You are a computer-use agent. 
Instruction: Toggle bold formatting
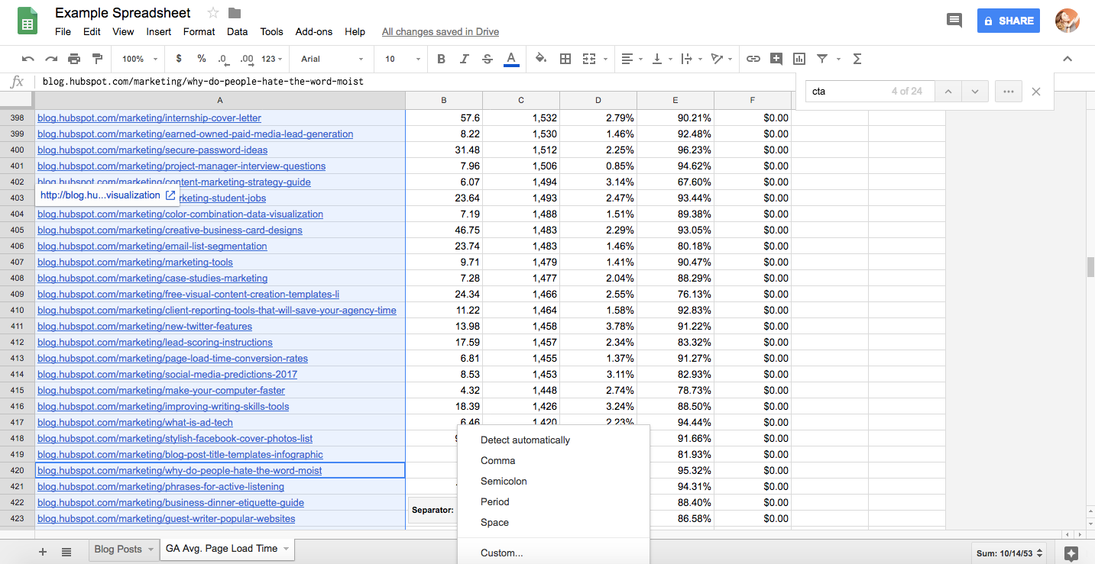pos(441,59)
